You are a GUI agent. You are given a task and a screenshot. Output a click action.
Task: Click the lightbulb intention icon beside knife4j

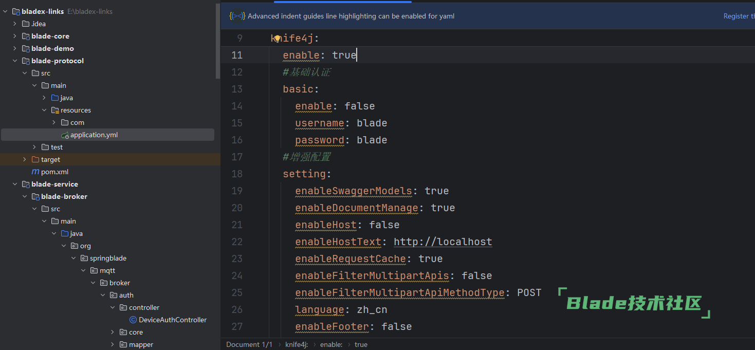tap(277, 39)
